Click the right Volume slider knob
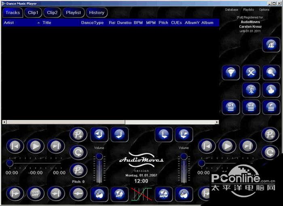The height and width of the screenshot is (206, 283). pyautogui.click(x=184, y=156)
